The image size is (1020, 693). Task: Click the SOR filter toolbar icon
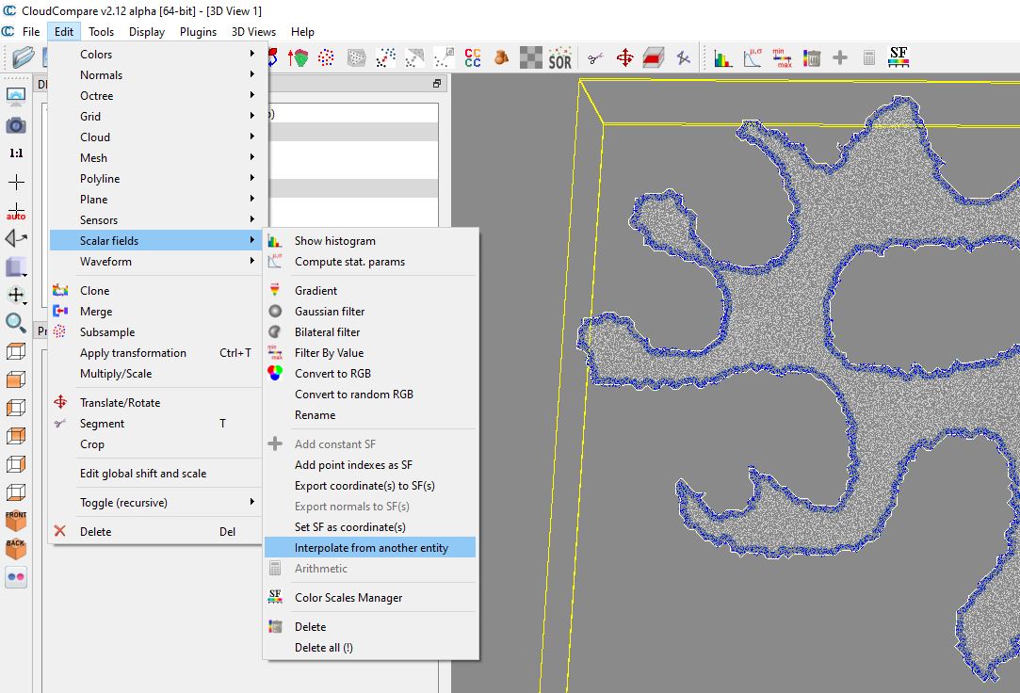point(560,58)
